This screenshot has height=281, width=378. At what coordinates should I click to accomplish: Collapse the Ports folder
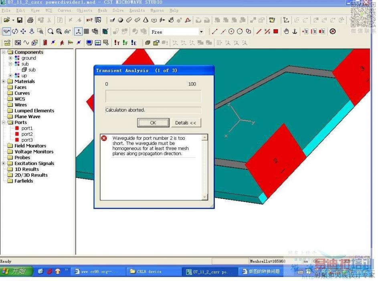pos(3,122)
